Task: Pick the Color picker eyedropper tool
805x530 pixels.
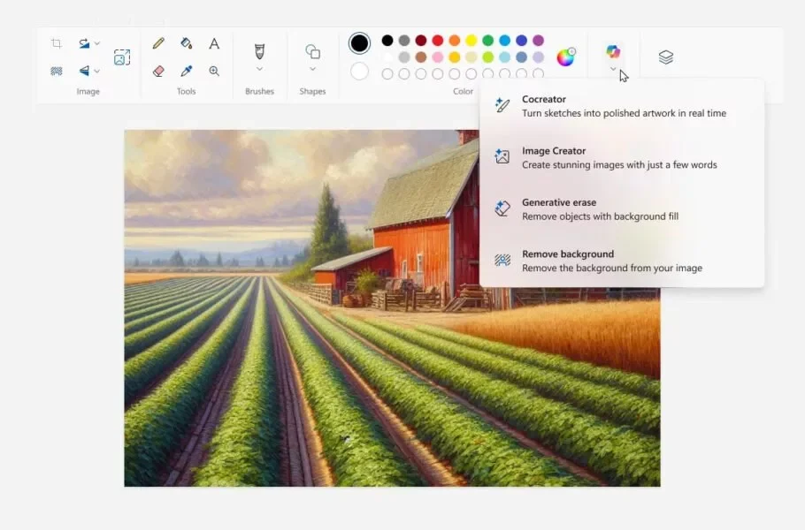Action: click(x=187, y=71)
